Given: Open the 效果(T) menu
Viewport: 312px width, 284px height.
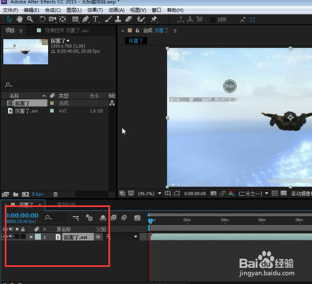Looking at the screenshot, I should tap(95, 10).
